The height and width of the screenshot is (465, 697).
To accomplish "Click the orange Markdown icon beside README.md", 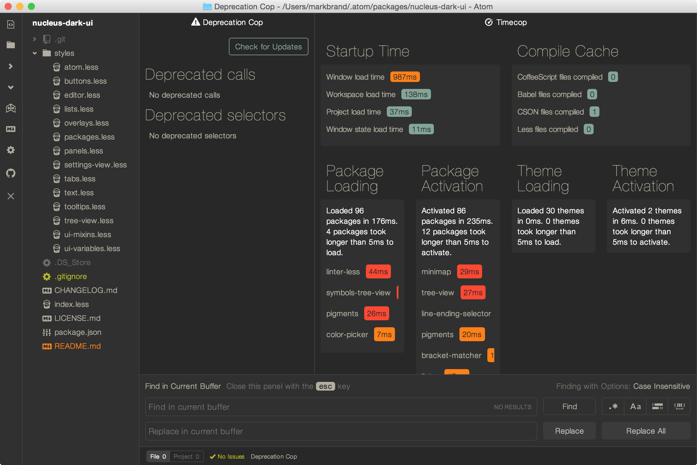I will click(x=47, y=346).
